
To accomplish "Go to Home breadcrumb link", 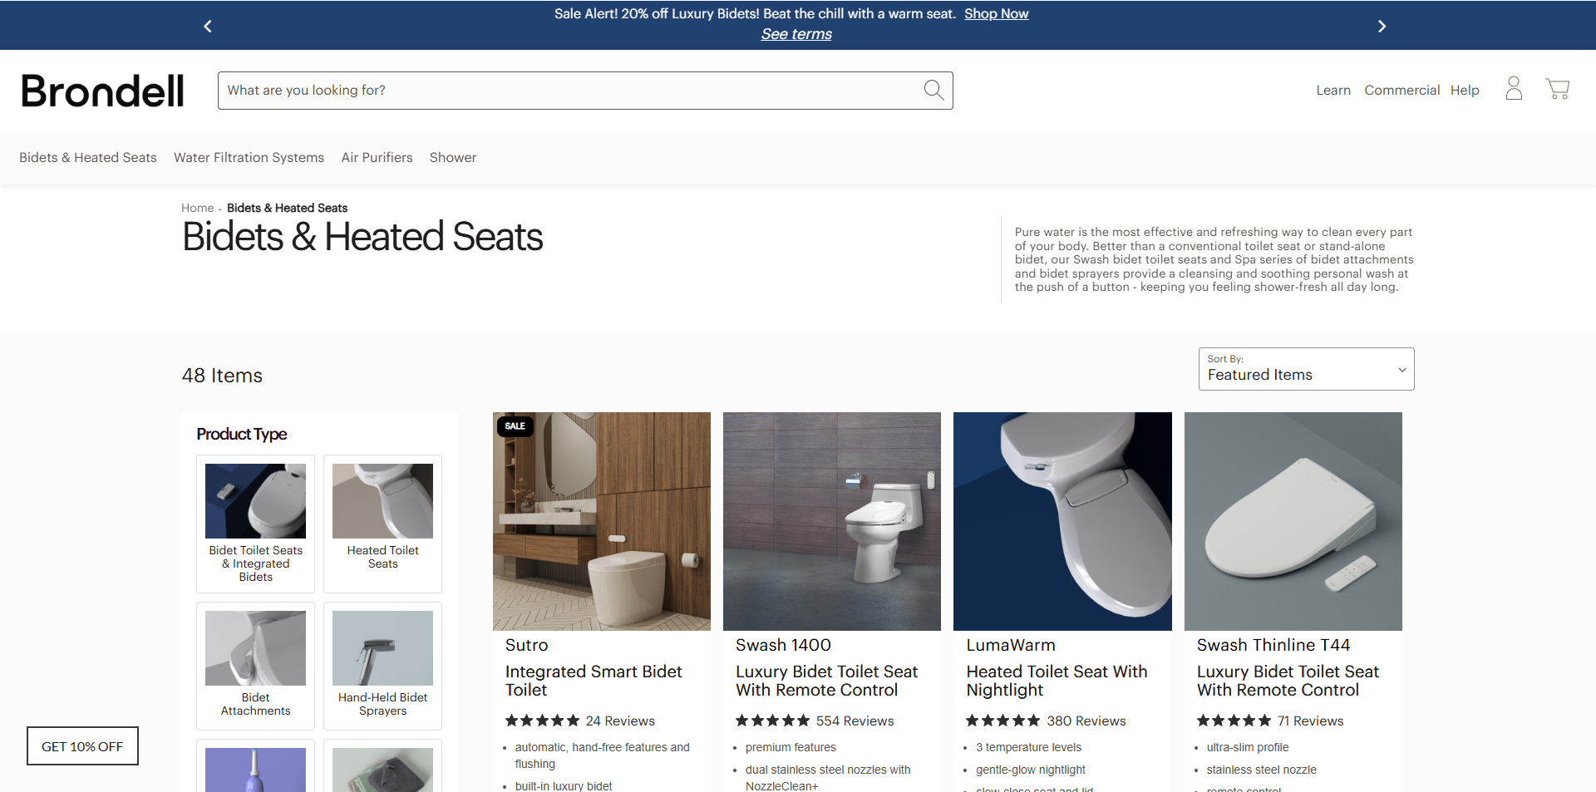I will tap(197, 209).
